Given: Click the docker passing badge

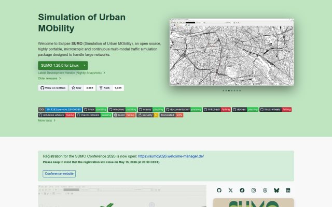Looking at the screenshot, I should tap(245, 109).
